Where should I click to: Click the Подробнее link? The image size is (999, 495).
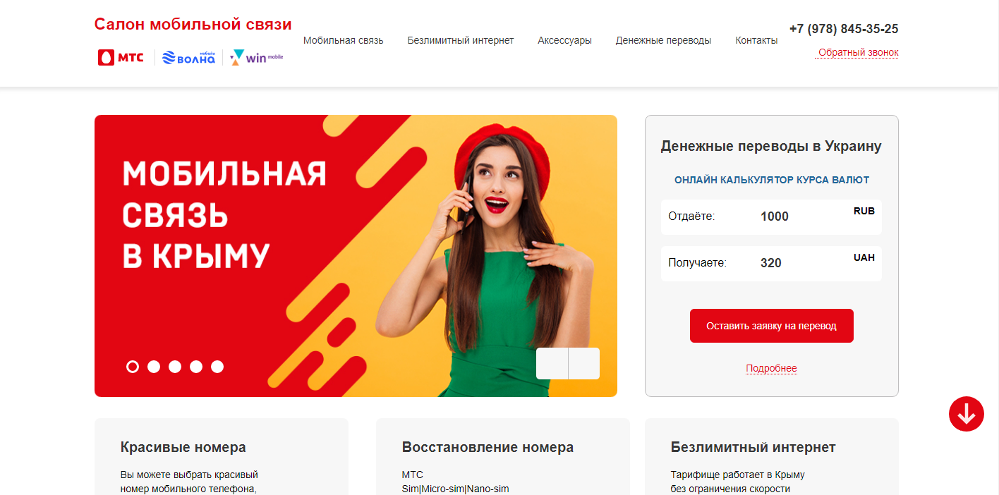tap(771, 369)
